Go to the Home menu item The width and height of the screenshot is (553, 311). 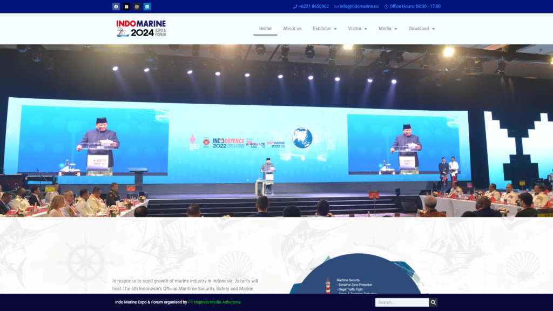pyautogui.click(x=265, y=29)
